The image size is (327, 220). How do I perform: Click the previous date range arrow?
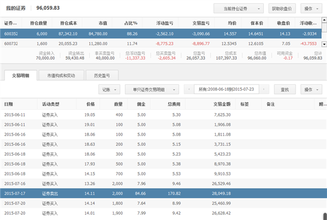point(189,90)
